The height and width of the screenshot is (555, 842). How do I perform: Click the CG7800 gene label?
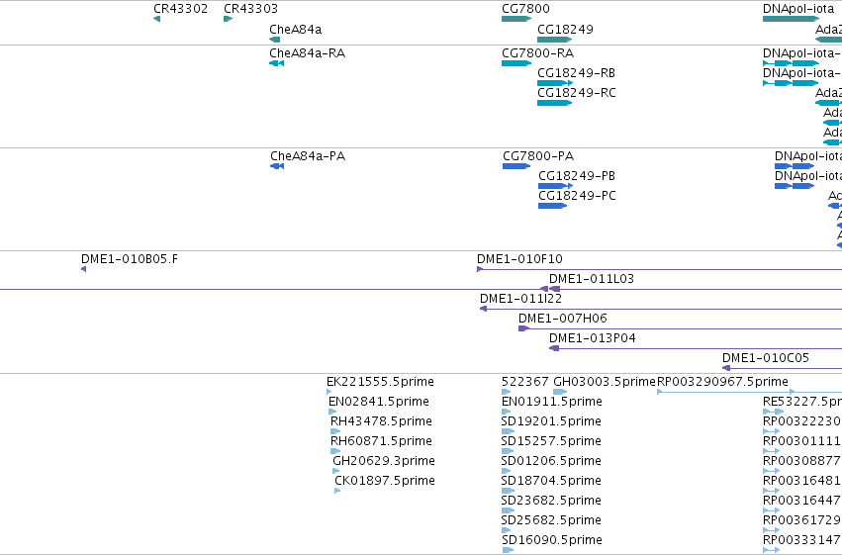tap(525, 9)
